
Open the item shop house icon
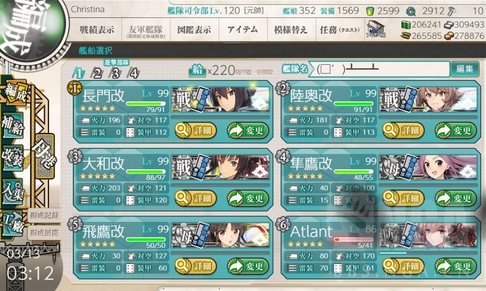click(376, 29)
